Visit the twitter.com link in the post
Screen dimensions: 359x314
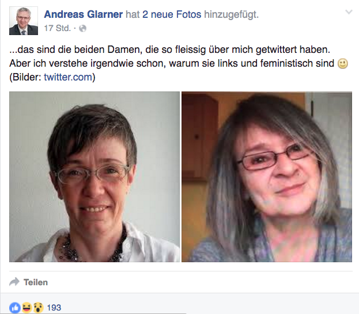[x=68, y=77]
